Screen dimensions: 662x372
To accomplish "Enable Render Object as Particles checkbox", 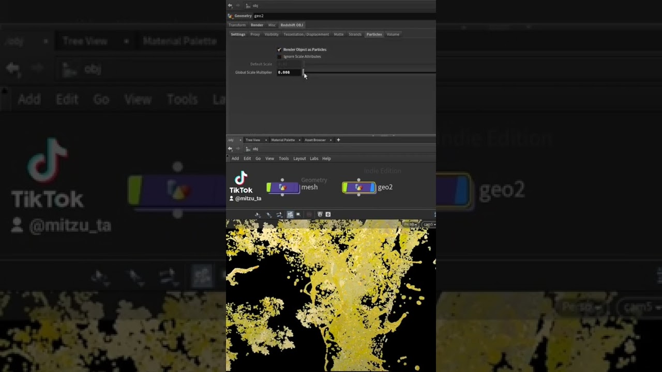I will pos(279,50).
